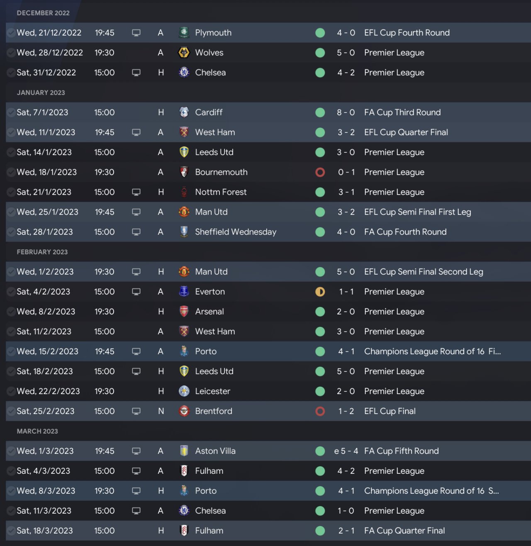Screen dimensions: 531x546
Task: Open Everton team name link
Action: (x=210, y=292)
